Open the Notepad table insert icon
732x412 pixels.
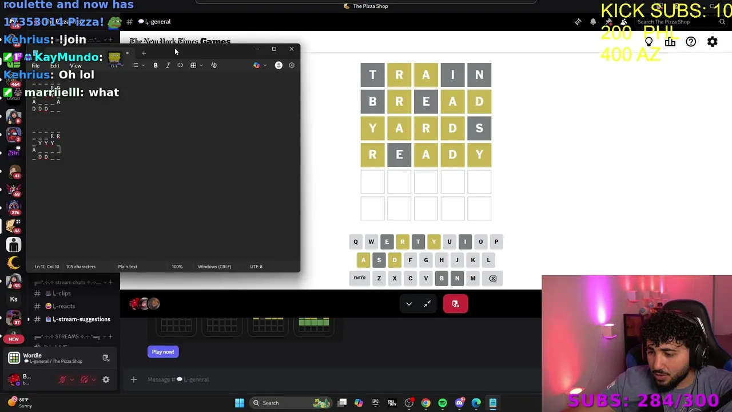(x=193, y=65)
